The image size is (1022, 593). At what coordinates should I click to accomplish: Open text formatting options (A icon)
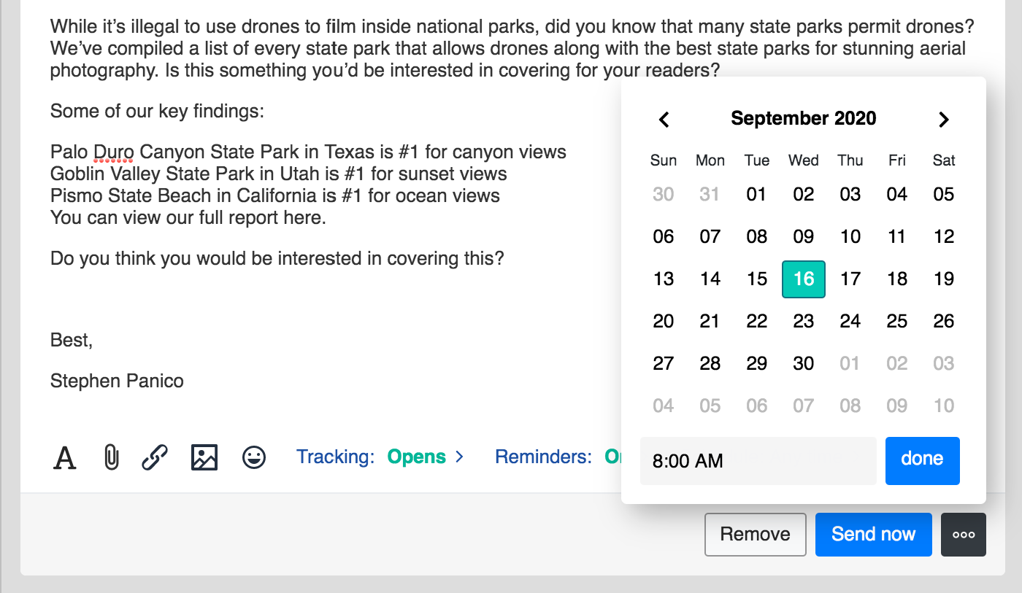[x=65, y=458]
